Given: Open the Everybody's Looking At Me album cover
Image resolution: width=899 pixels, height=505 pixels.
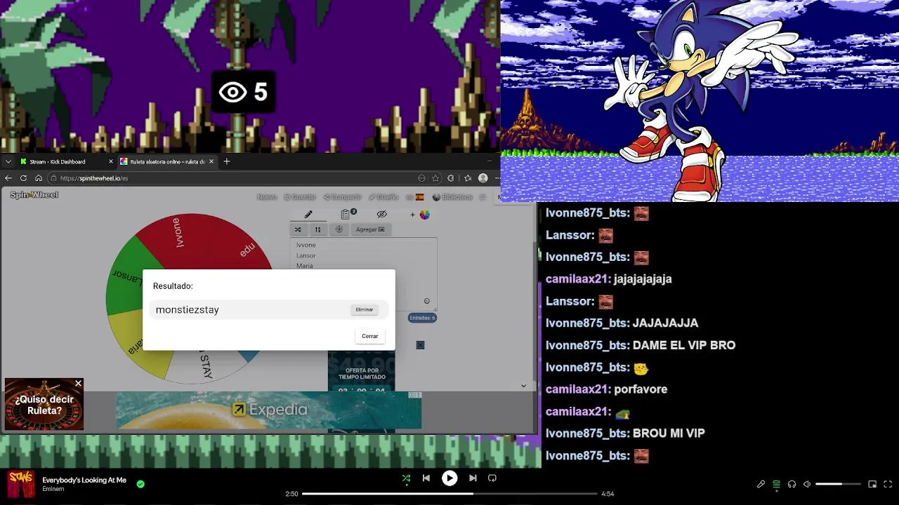Looking at the screenshot, I should point(21,484).
